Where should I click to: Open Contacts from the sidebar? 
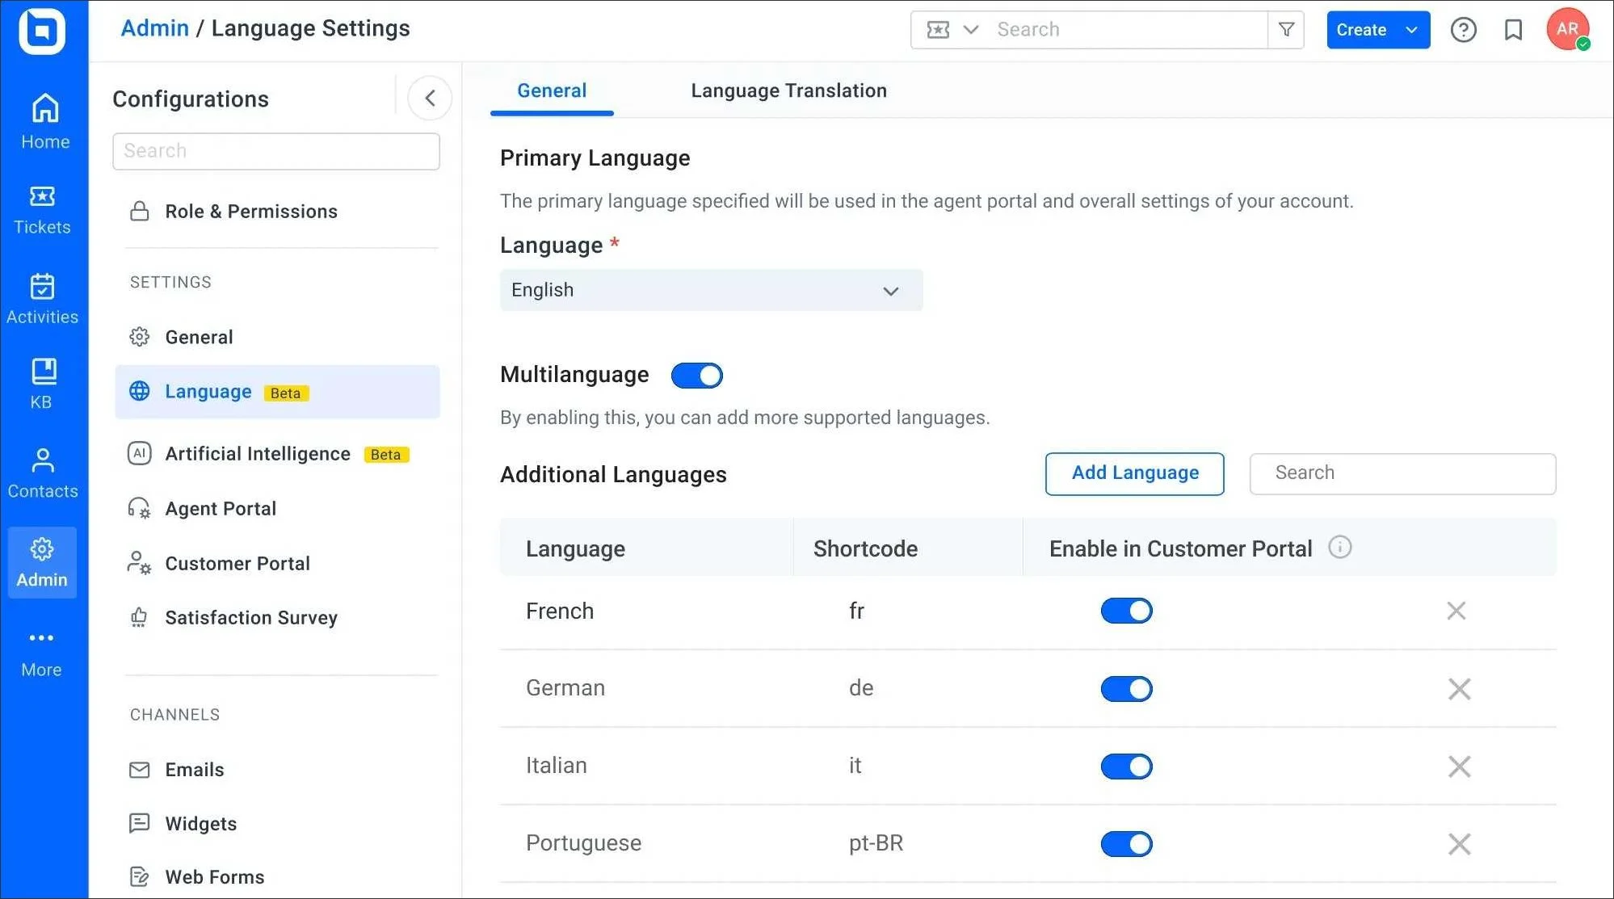(x=42, y=473)
